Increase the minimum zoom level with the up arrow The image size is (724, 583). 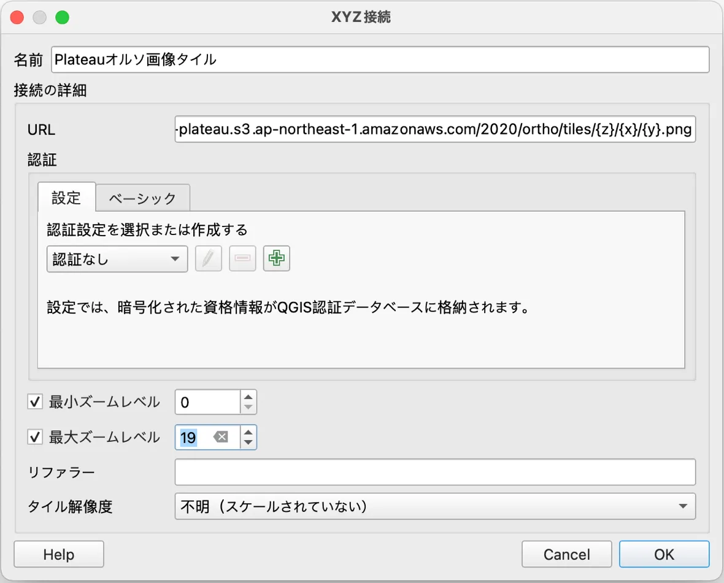tap(250, 398)
